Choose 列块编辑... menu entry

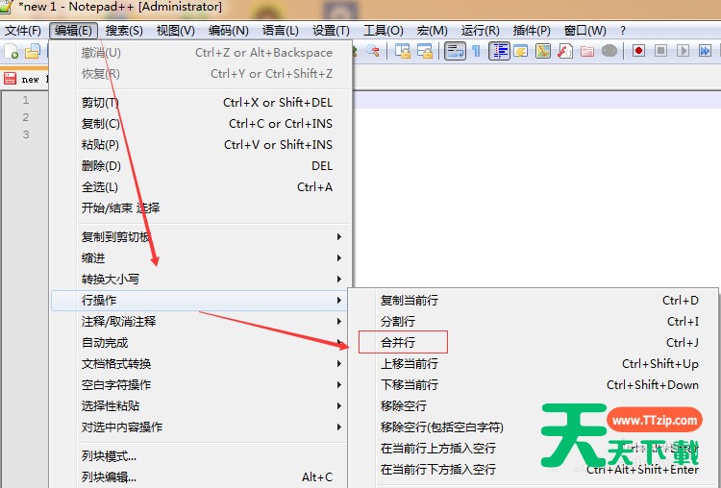coord(201,477)
